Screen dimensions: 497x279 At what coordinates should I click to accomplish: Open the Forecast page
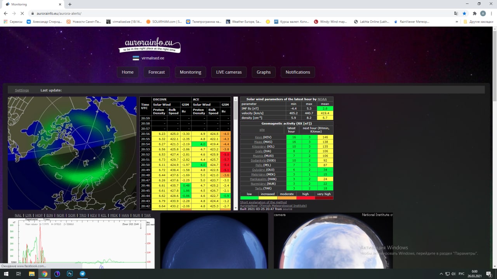pyautogui.click(x=156, y=72)
